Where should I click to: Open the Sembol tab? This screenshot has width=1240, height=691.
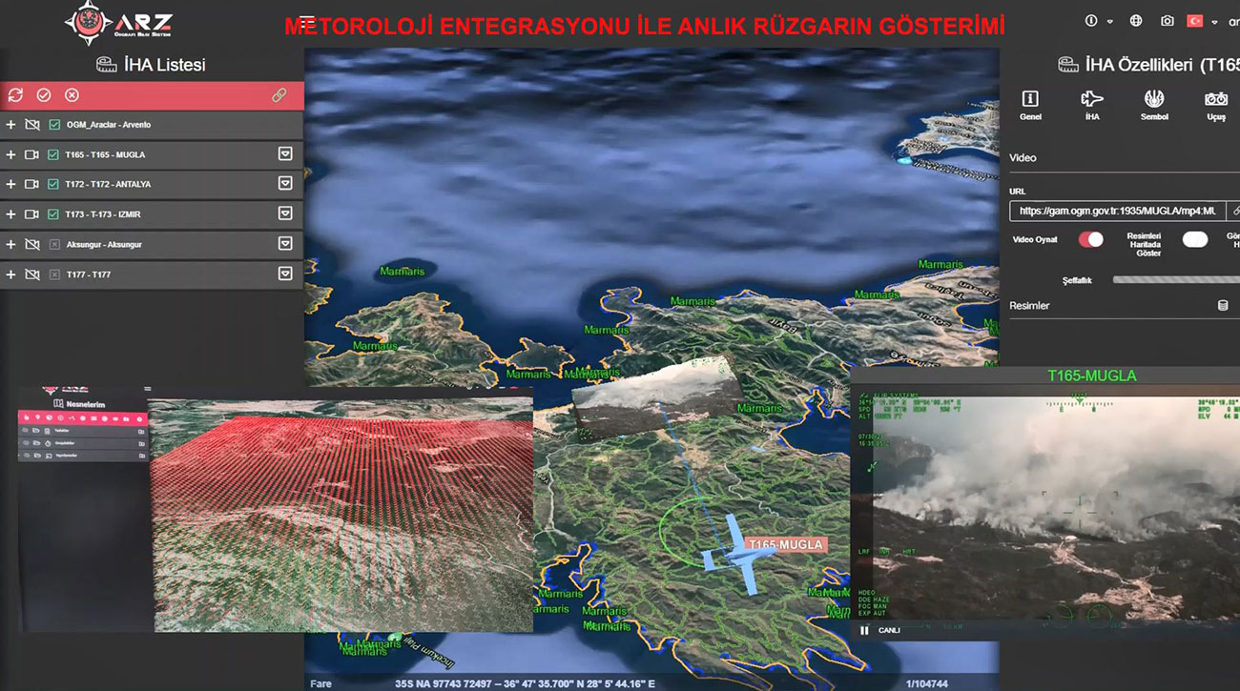point(1154,105)
